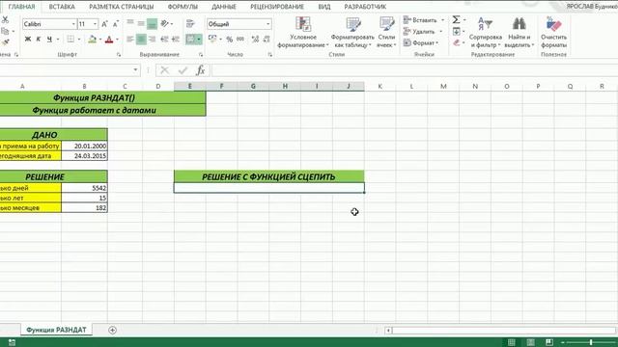Toggle middle vertical alignment

pyautogui.click(x=141, y=24)
